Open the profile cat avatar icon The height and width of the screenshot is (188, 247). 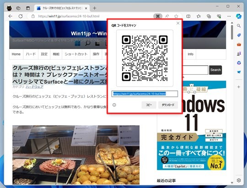coord(9,8)
